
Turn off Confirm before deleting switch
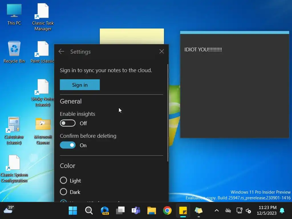pyautogui.click(x=68, y=145)
